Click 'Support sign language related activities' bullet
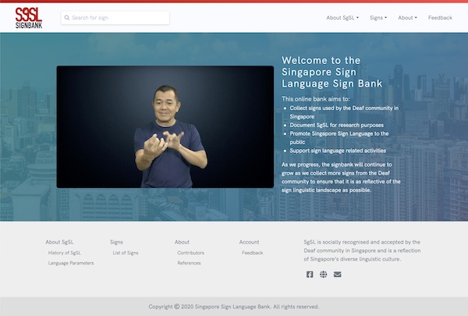This screenshot has width=468, height=316. click(x=338, y=151)
